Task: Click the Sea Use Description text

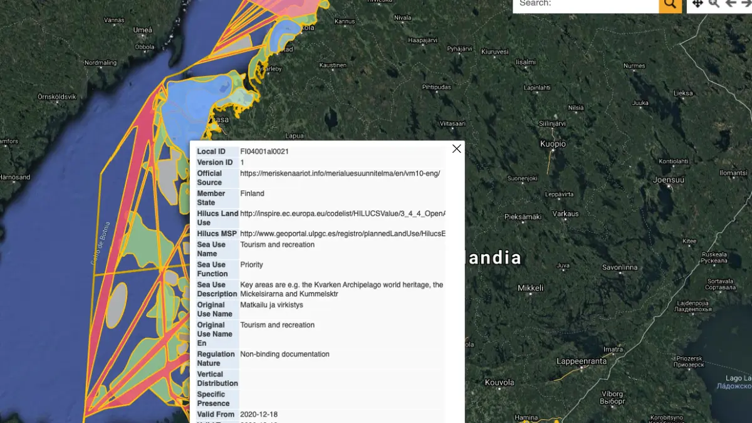Action: tap(341, 289)
